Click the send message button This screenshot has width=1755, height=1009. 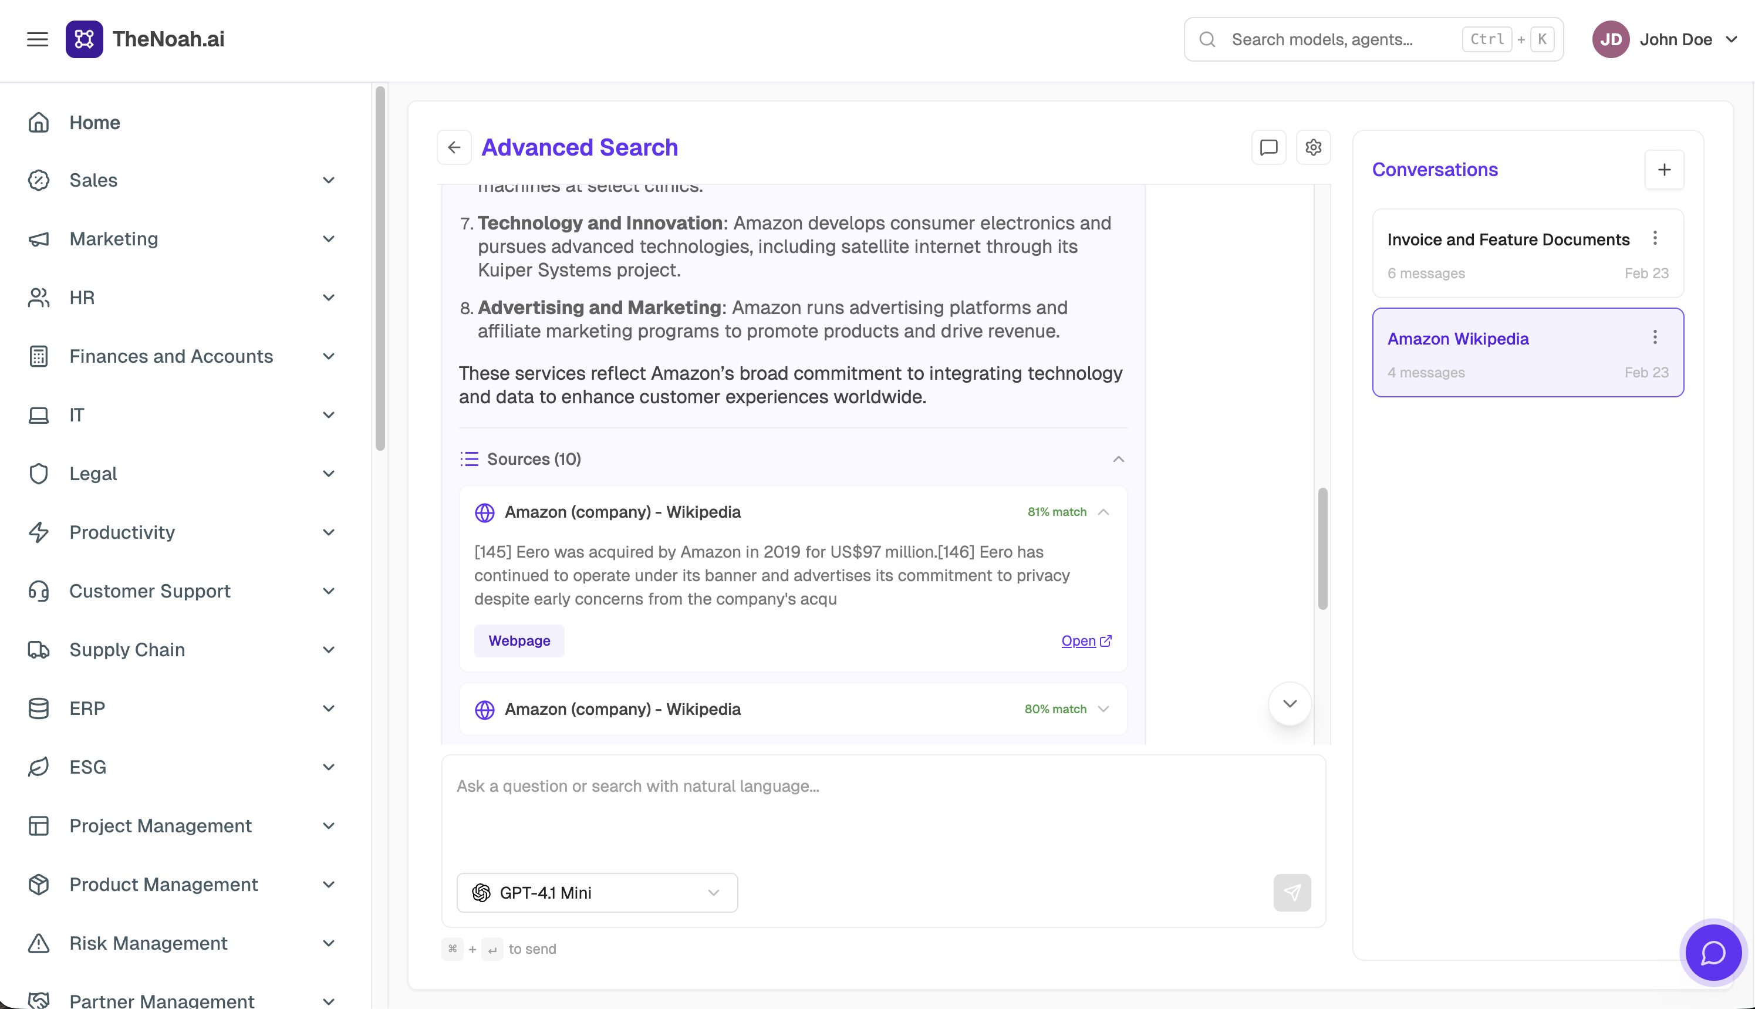[1291, 893]
